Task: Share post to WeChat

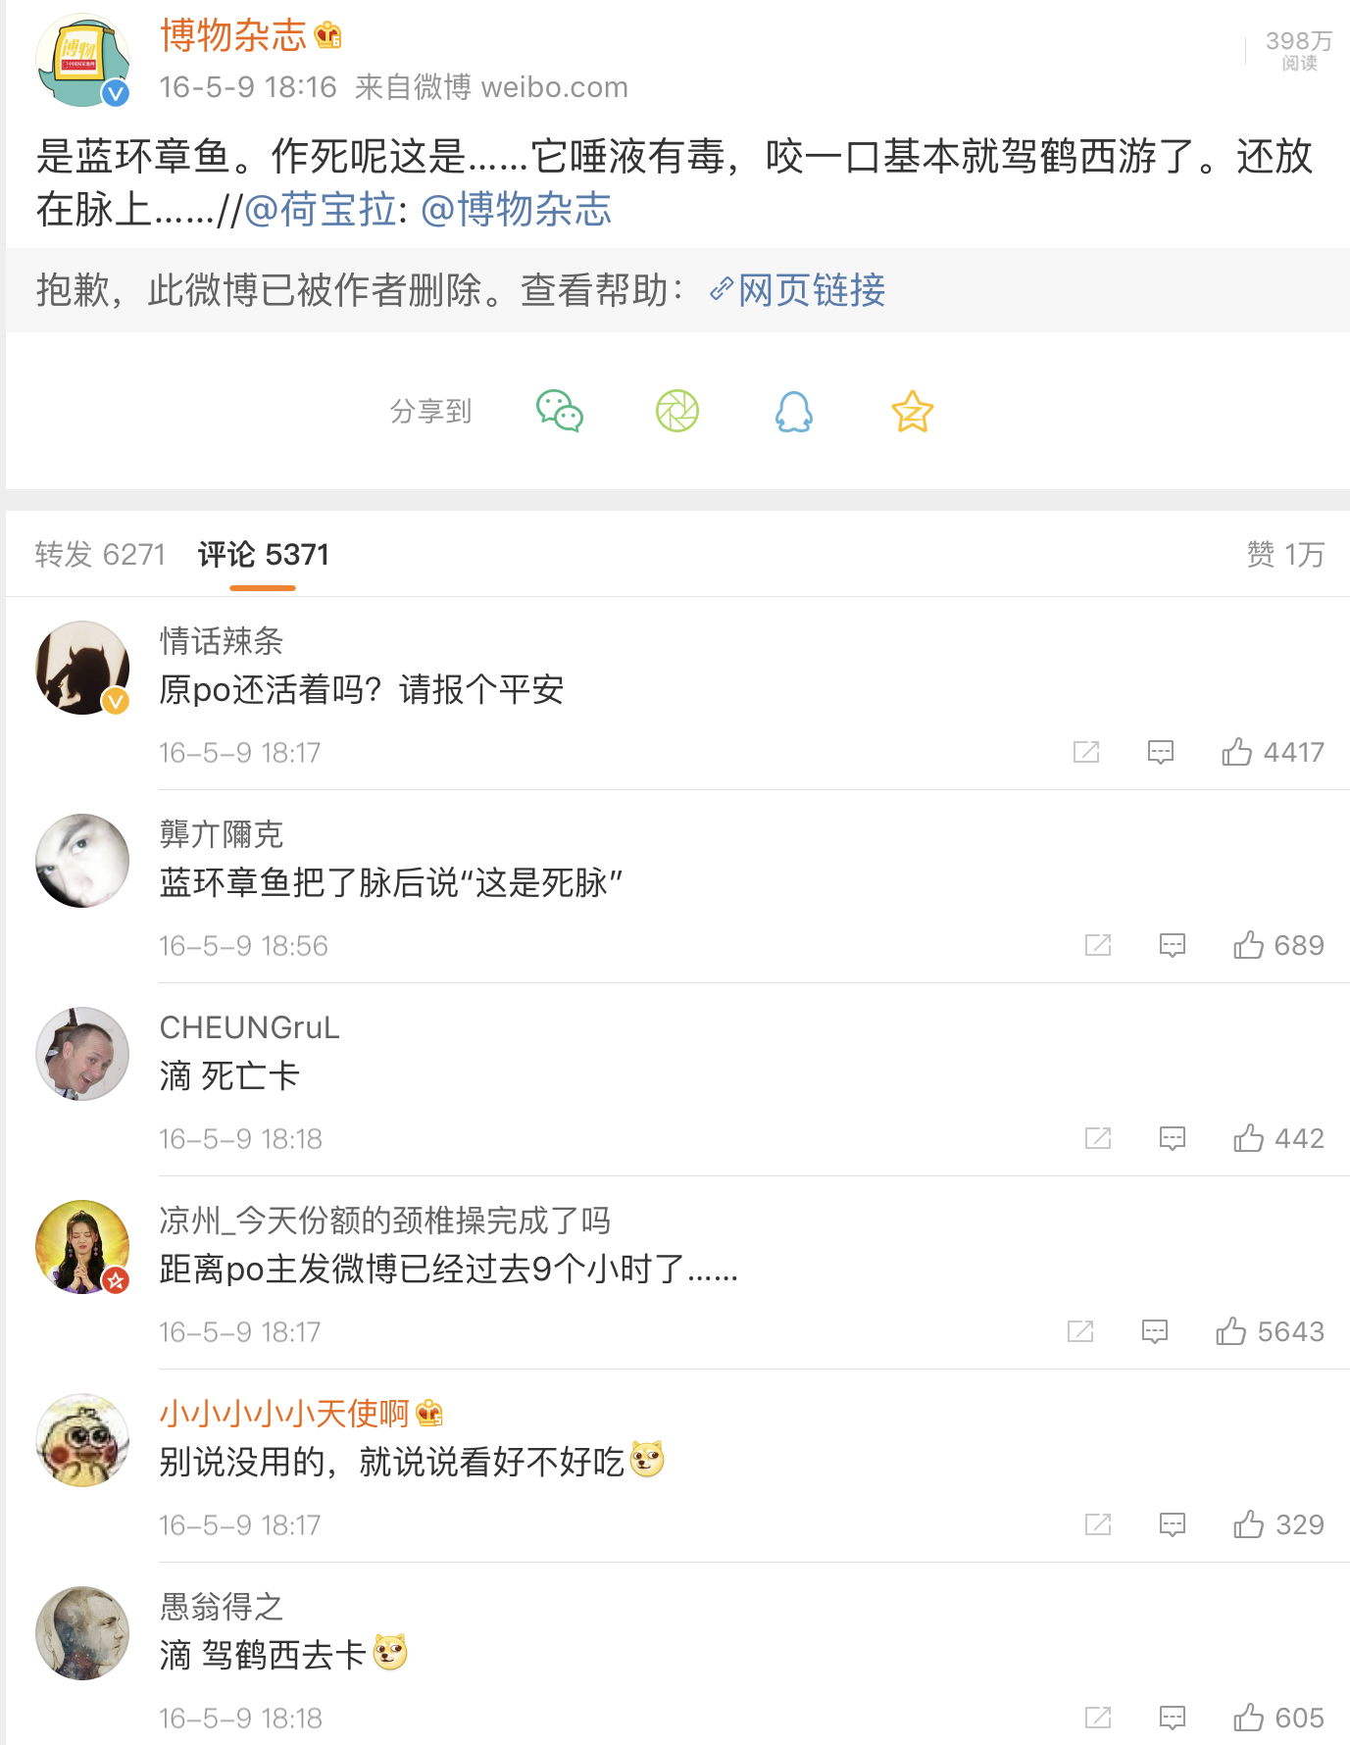Action: (560, 412)
